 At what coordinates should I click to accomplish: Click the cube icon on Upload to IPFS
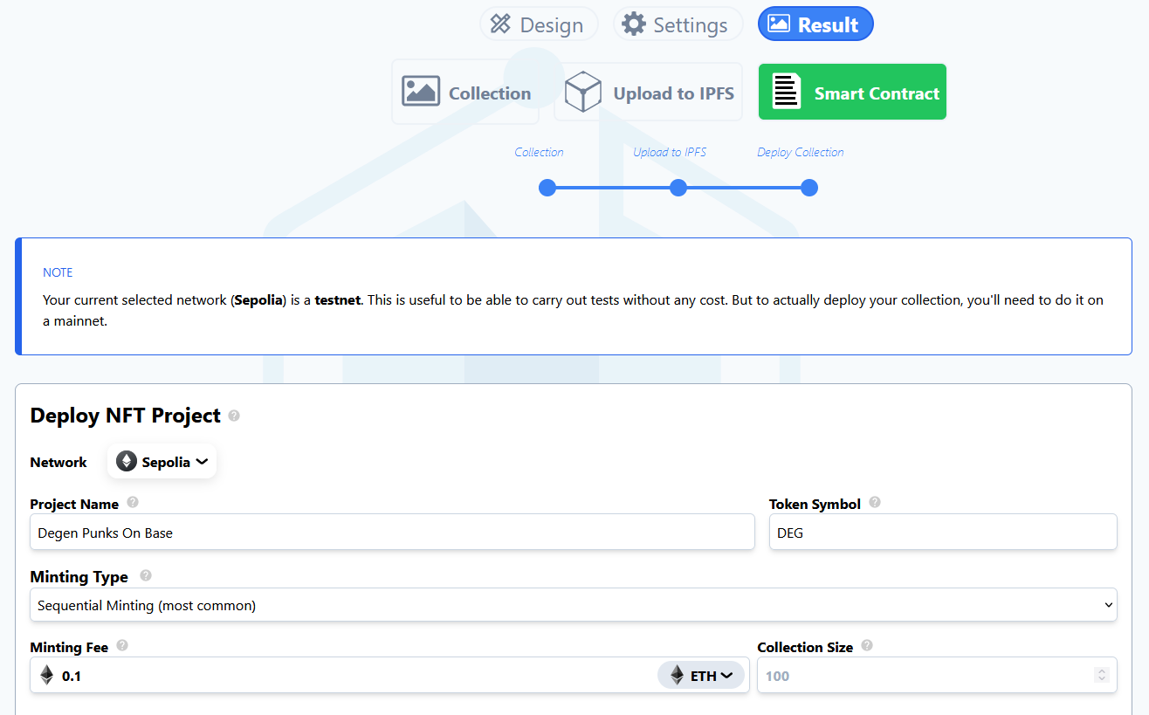coord(582,93)
